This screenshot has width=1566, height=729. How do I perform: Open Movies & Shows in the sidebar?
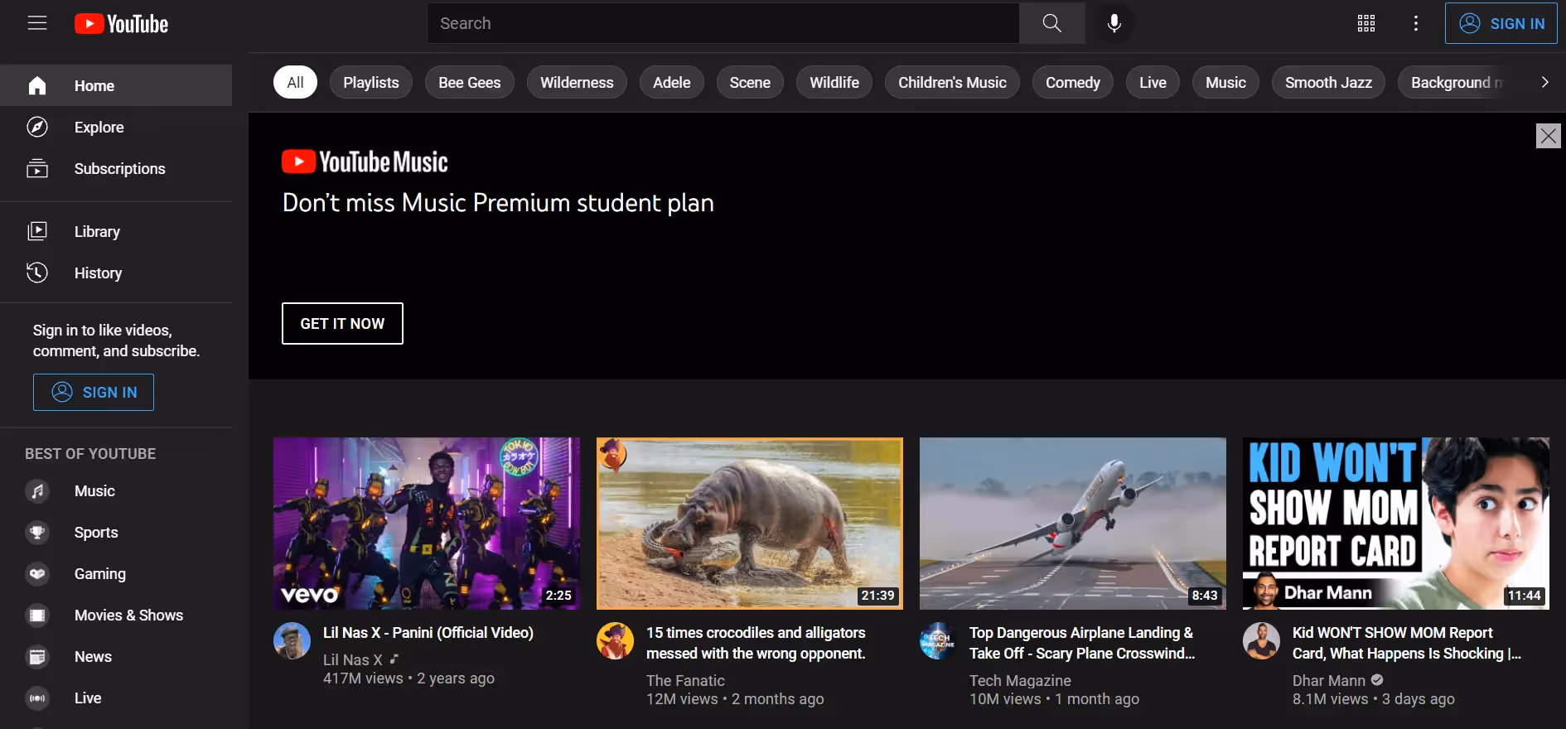pyautogui.click(x=116, y=616)
